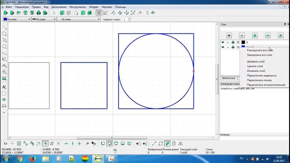The width and height of the screenshot is (290, 163).
Task: Open the Modify tools in left toolbar
Action: 4,72
